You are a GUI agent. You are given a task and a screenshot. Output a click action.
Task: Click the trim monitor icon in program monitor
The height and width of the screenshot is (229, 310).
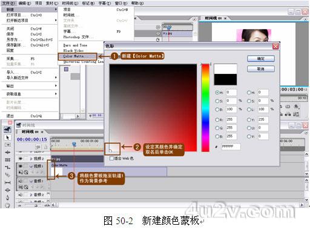coord(296,114)
